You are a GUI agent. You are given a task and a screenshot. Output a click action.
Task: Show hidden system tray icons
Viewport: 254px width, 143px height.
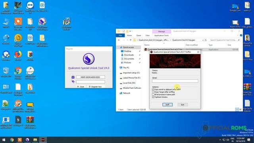[x=220, y=140]
